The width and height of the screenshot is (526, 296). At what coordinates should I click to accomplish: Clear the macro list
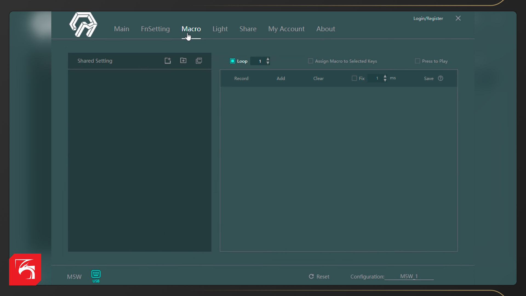point(318,78)
